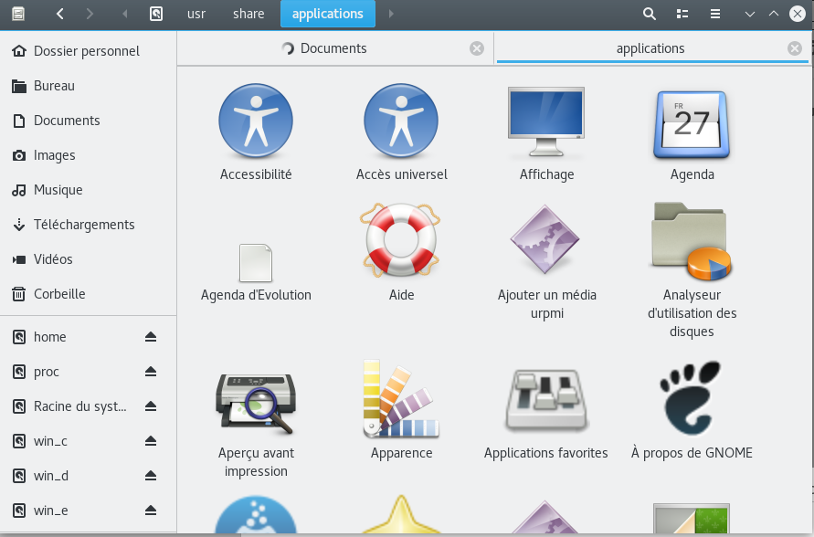Open Dossier personnel in the sidebar
This screenshot has width=814, height=537.
pyautogui.click(x=89, y=51)
